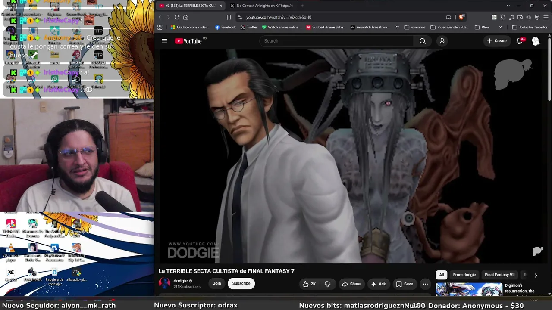Select the All filter chip

tap(441, 275)
